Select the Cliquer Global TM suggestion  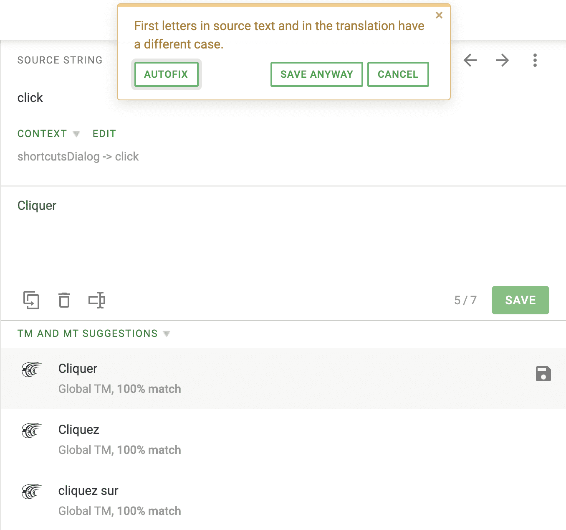(78, 369)
